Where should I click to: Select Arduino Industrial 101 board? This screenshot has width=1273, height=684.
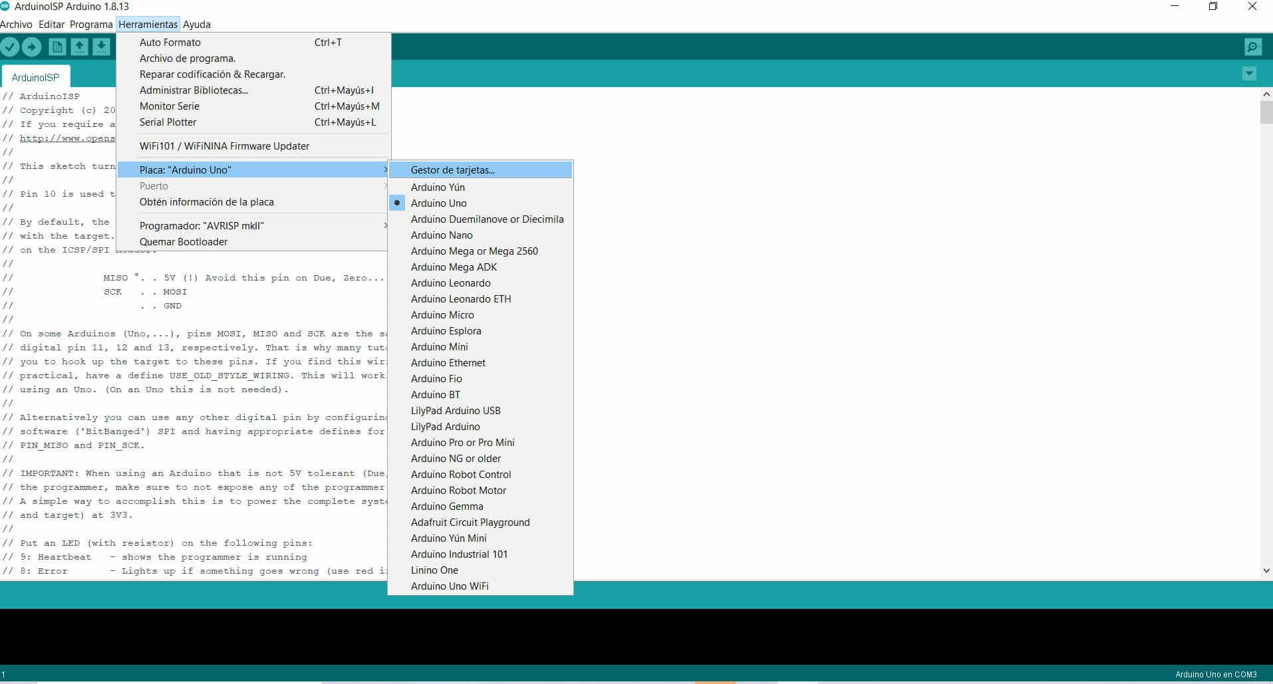click(480, 554)
